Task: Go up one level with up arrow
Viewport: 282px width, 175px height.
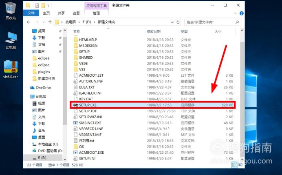Action: pyautogui.click(x=50, y=22)
